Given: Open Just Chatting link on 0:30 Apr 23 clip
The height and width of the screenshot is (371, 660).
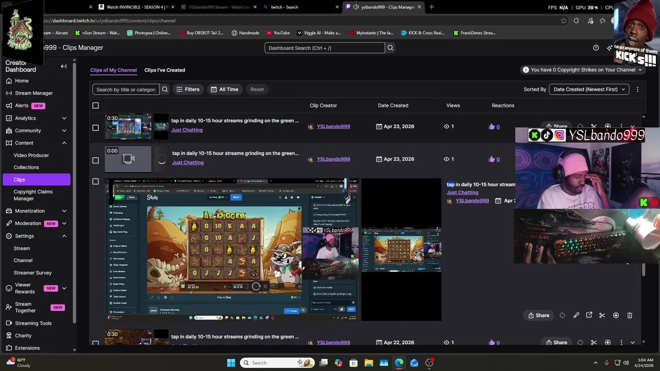Looking at the screenshot, I should (187, 130).
